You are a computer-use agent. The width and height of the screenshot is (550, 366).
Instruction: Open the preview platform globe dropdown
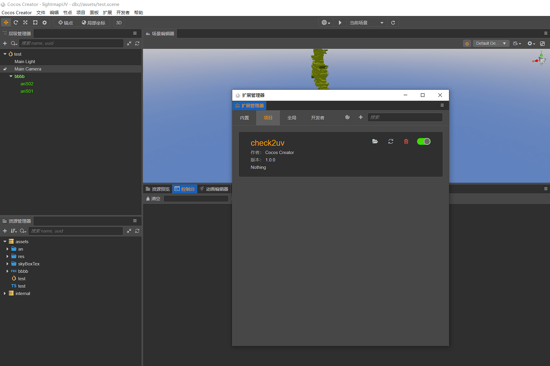point(326,23)
